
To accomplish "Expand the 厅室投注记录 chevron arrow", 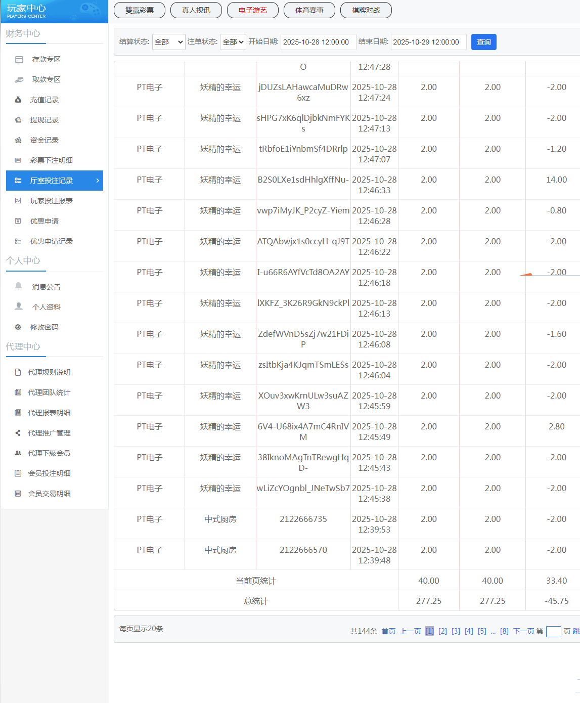I will point(98,181).
